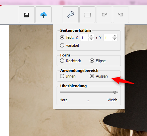
Task: Click the undo arrow icon
Action: (104, 15)
